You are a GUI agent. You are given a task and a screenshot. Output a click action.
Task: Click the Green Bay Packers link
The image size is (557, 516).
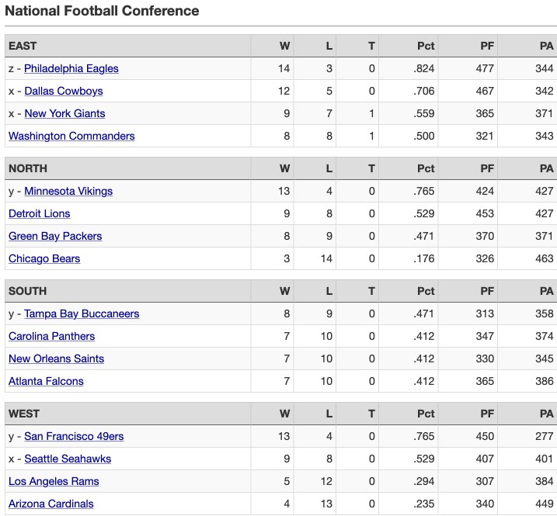[x=55, y=236]
